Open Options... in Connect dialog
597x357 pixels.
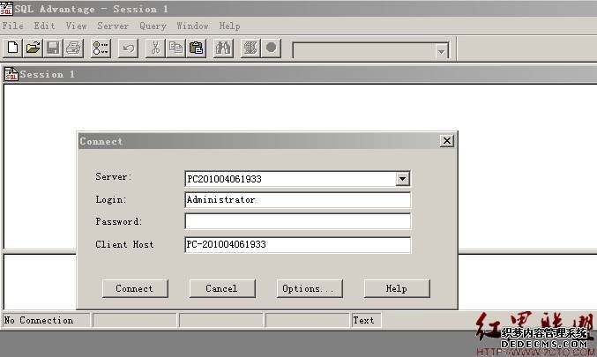point(307,288)
